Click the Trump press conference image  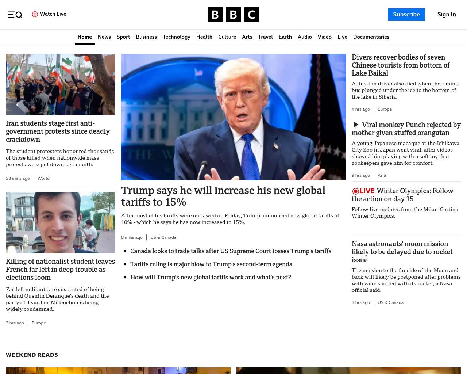tap(233, 117)
